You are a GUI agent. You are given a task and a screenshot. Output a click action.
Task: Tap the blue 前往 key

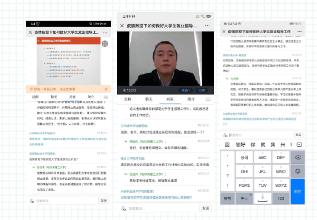pos(298,192)
